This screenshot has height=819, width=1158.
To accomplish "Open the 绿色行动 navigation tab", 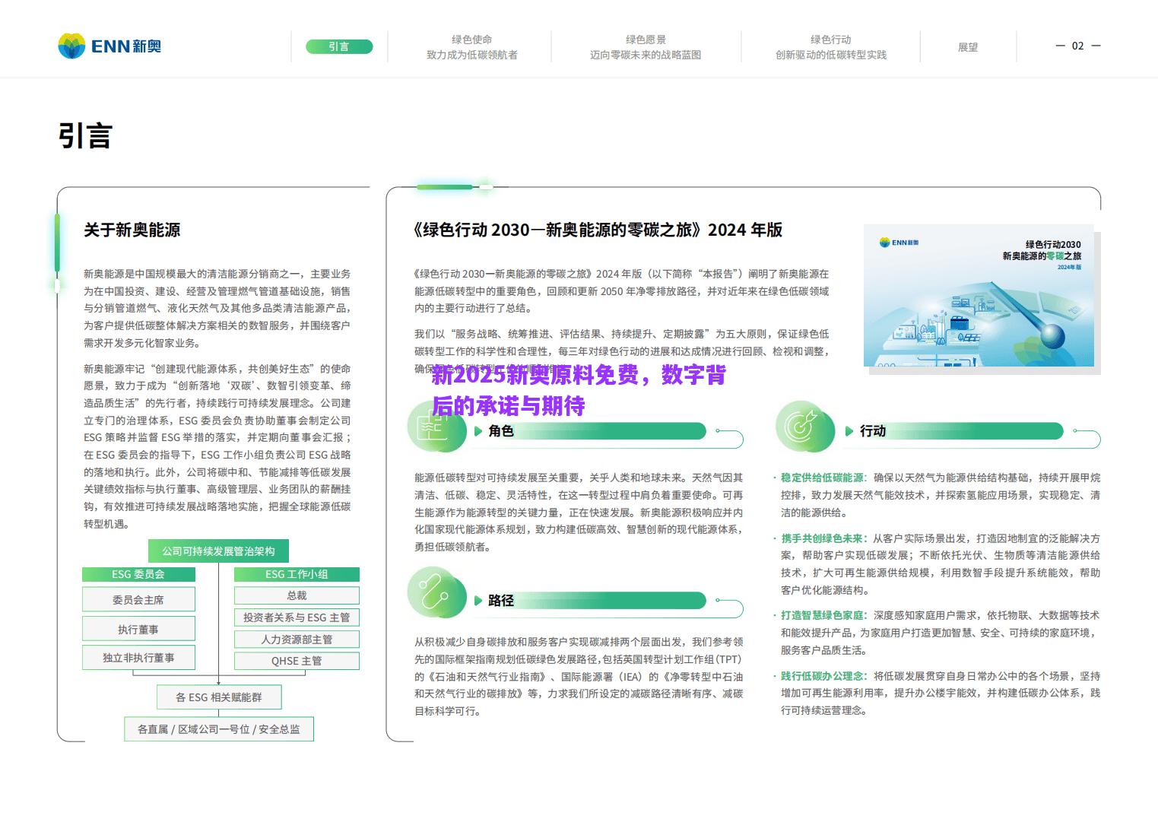I will (x=830, y=47).
